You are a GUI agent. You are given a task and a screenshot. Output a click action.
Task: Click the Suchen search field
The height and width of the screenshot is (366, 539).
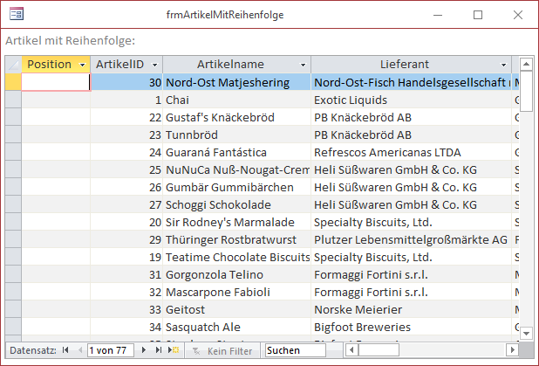point(296,350)
